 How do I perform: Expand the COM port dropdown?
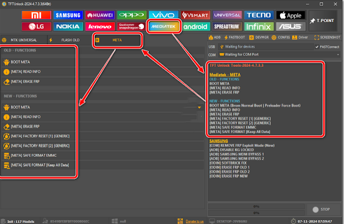pyautogui.click(x=338, y=54)
